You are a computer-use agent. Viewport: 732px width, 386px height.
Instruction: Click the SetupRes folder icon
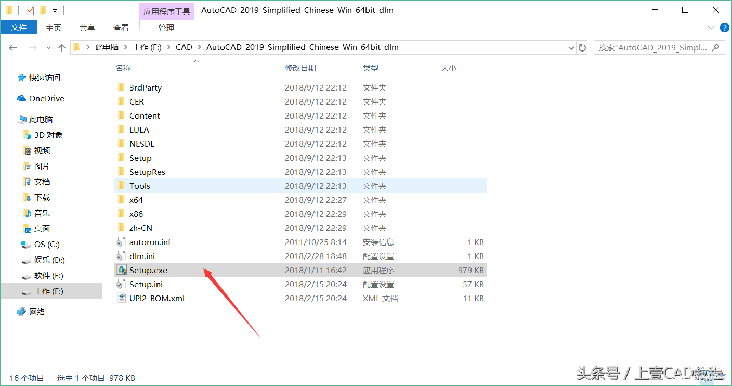point(121,172)
